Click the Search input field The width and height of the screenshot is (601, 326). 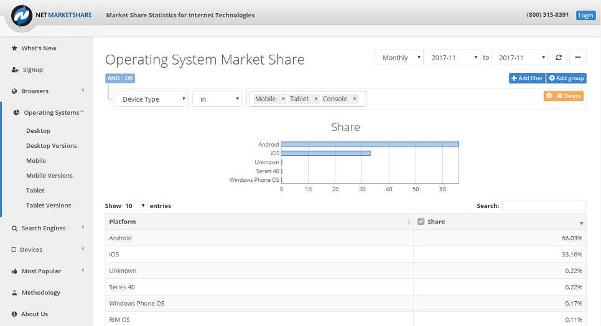[x=544, y=206]
